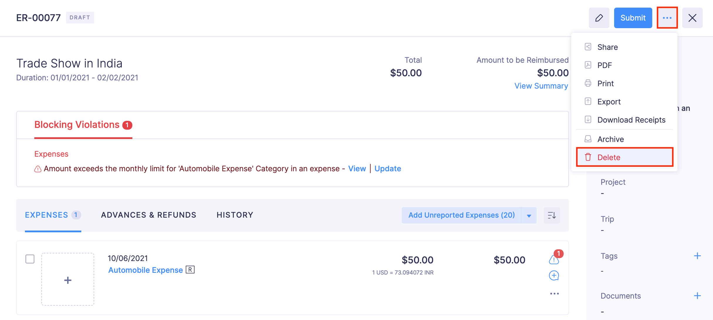Click the sort expenses icon

552,215
